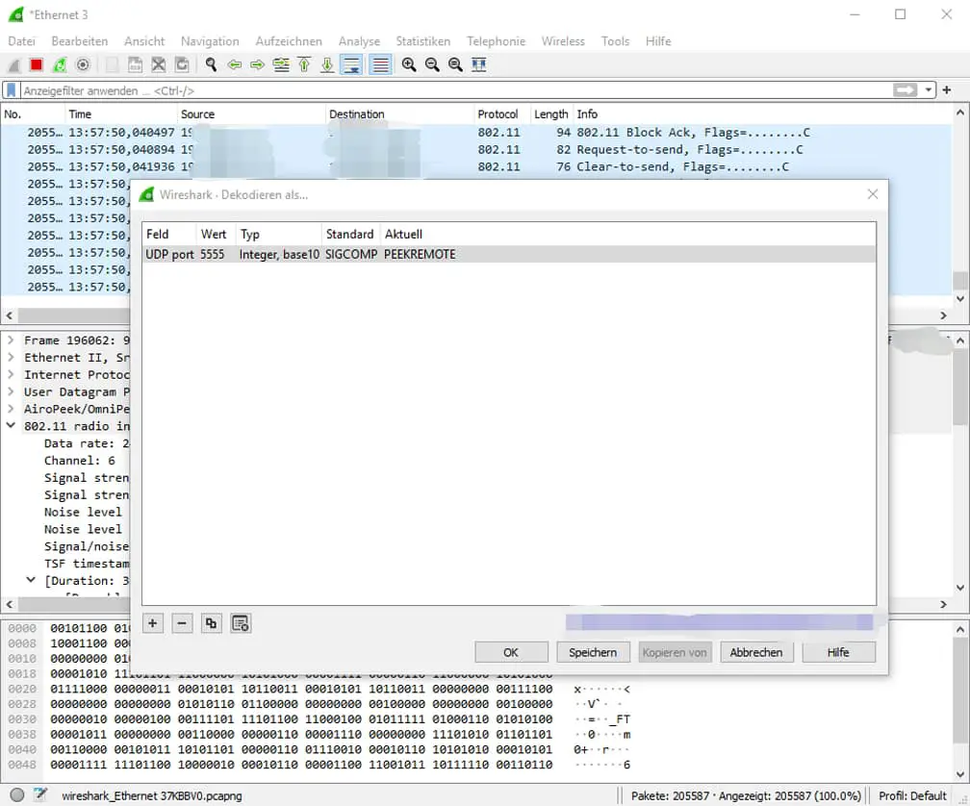Open capture options gear icon
The image size is (970, 806).
[83, 64]
